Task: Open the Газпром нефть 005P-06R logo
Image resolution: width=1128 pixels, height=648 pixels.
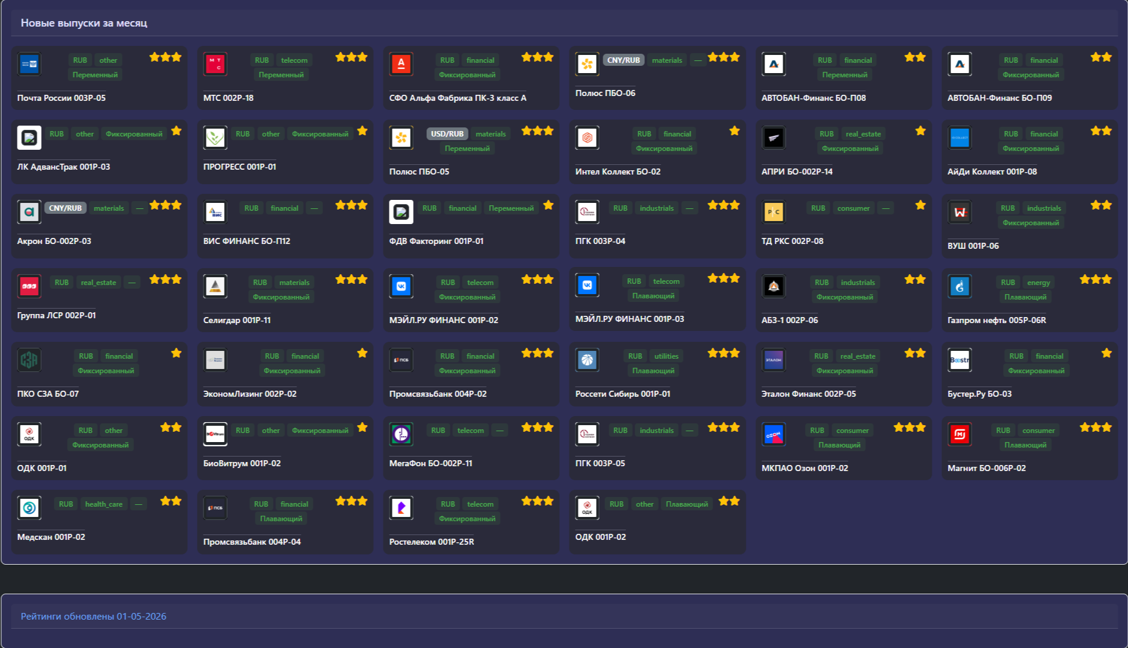Action: 960,286
